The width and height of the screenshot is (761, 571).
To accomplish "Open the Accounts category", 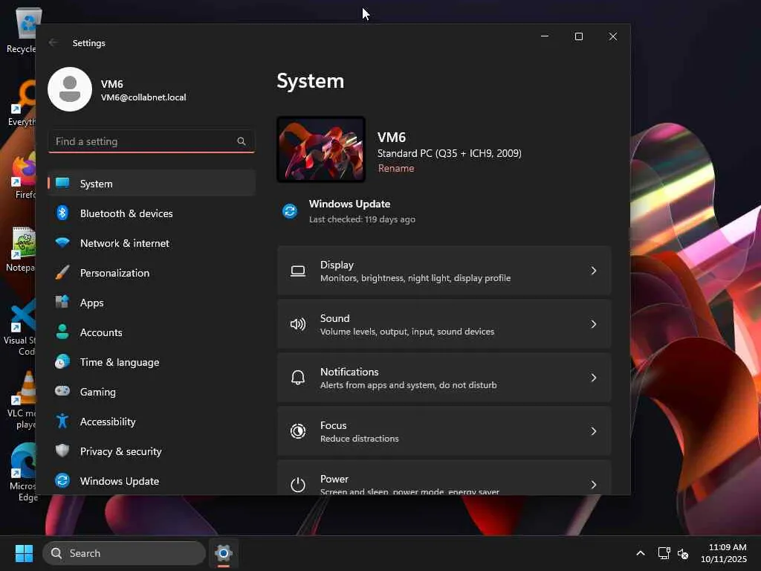I will click(x=152, y=332).
